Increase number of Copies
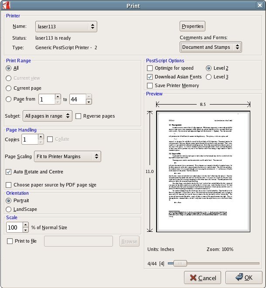 (41, 137)
